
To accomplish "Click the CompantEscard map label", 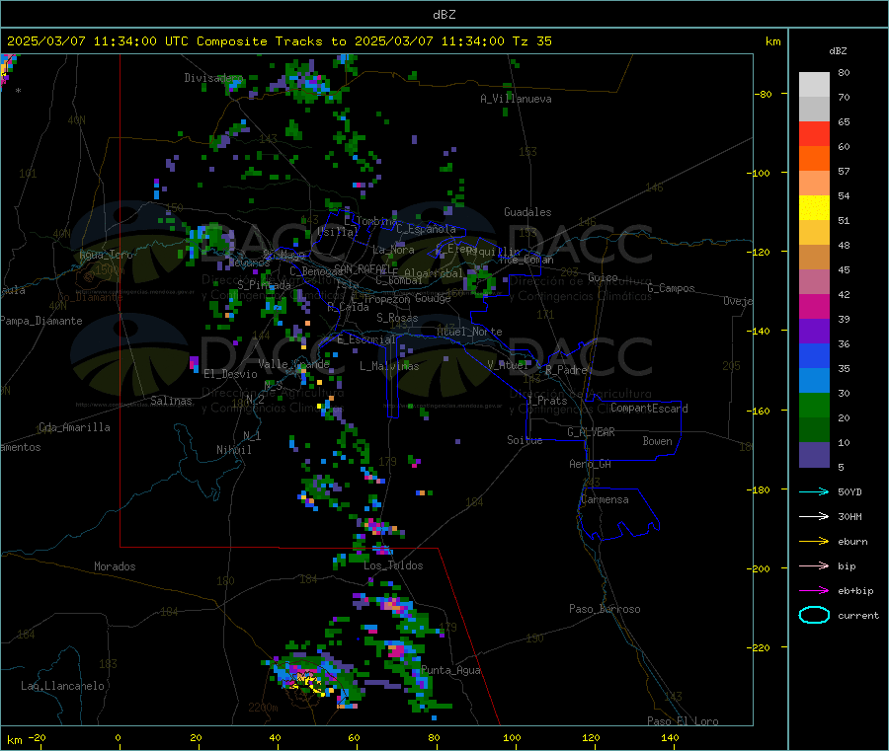I will point(649,408).
